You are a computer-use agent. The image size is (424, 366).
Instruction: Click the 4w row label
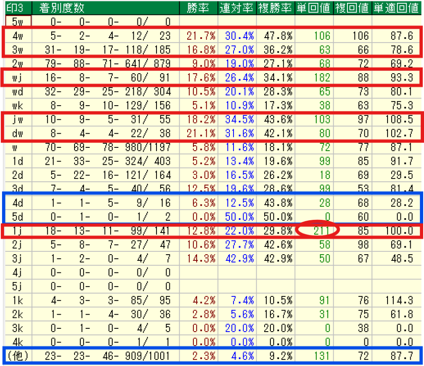18,36
